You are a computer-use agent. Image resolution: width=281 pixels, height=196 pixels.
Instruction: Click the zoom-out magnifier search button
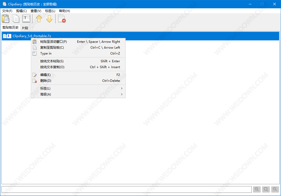click(275, 189)
